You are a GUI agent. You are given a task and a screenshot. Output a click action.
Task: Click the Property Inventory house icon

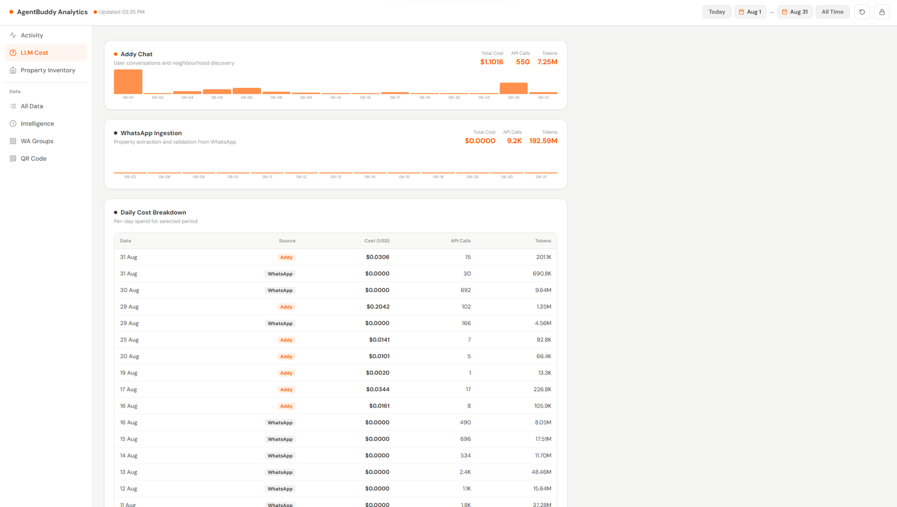point(13,70)
